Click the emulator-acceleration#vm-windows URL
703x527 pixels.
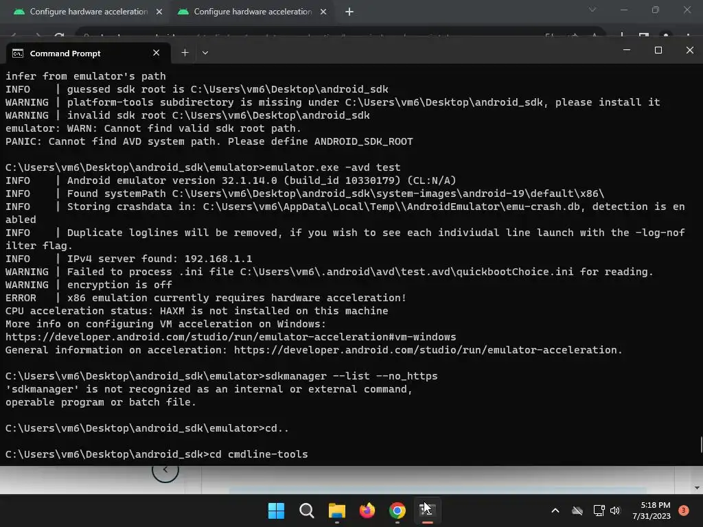(x=231, y=337)
